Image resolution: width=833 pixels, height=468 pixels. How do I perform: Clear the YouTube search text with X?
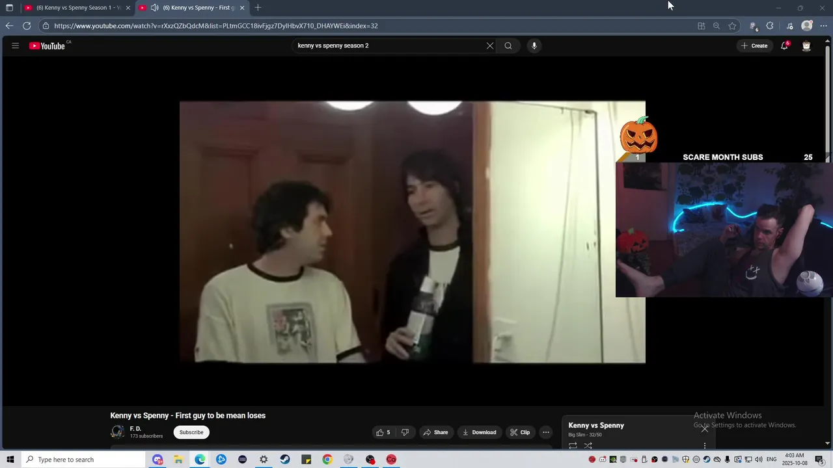(490, 45)
